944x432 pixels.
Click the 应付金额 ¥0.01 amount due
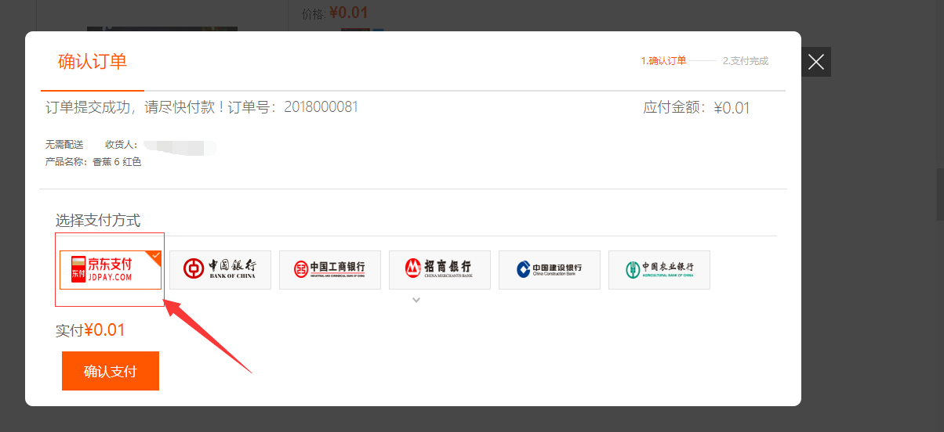696,108
